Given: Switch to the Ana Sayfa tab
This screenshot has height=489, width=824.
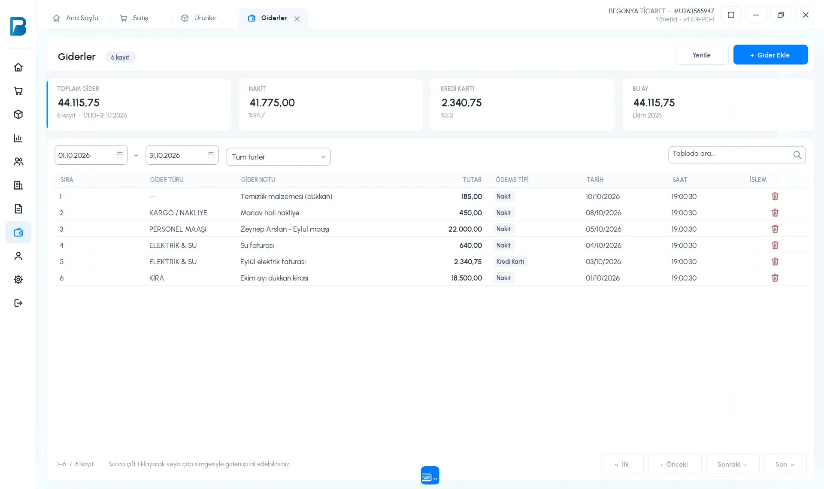Looking at the screenshot, I should tap(76, 18).
